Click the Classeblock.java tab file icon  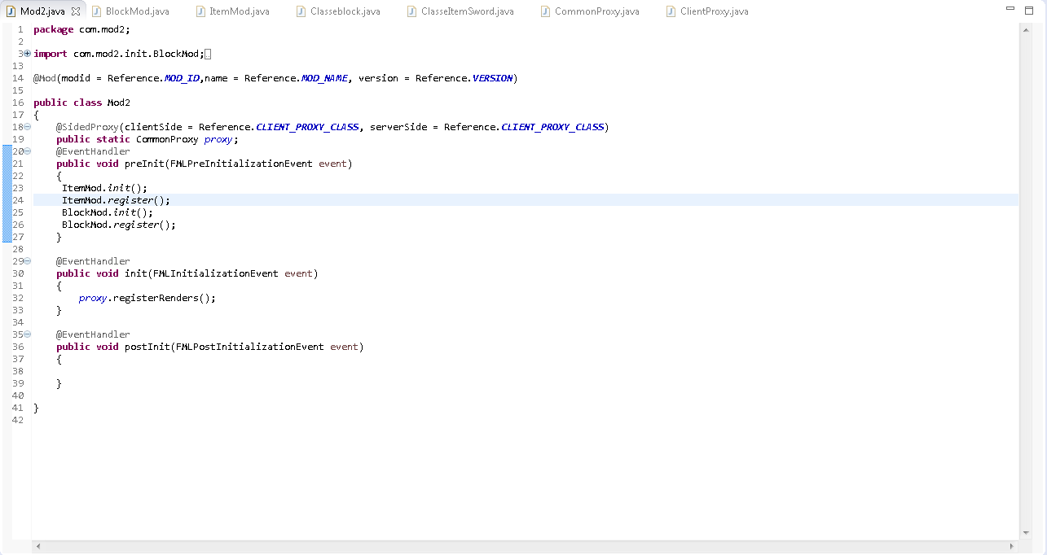coord(301,11)
